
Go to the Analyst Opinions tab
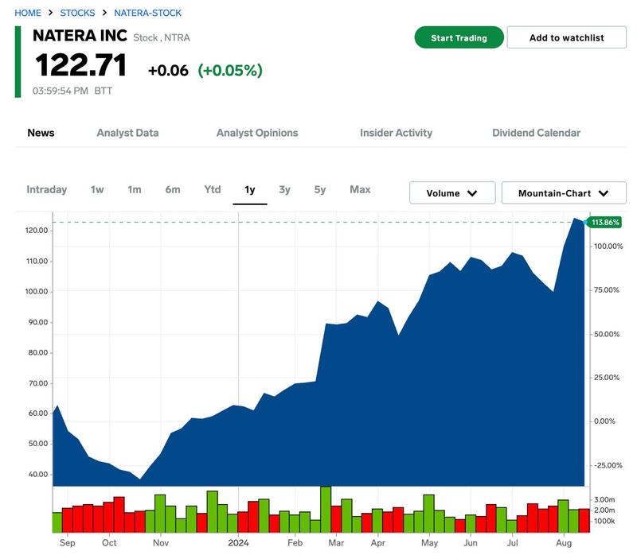coord(257,133)
